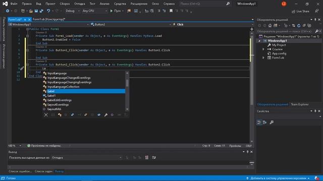Open Список ошибок tab at bottom
Image resolution: width=323 pixels, height=181 pixels.
(x=20, y=171)
